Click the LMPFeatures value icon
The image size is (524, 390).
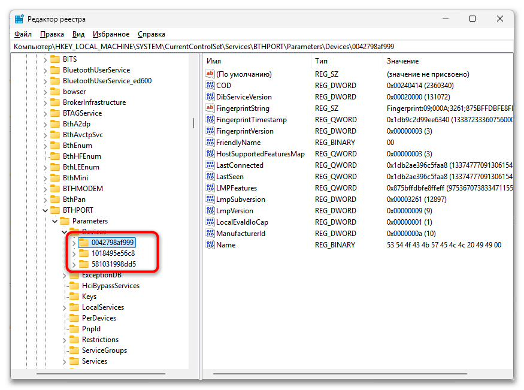[x=210, y=188]
